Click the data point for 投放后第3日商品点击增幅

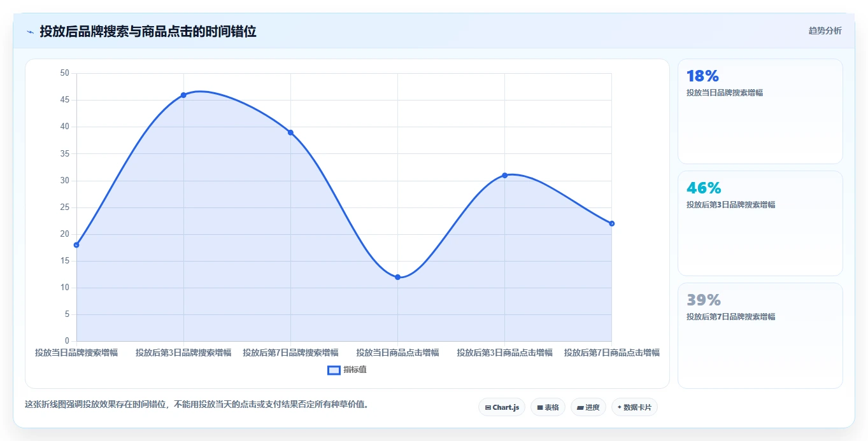coord(504,175)
